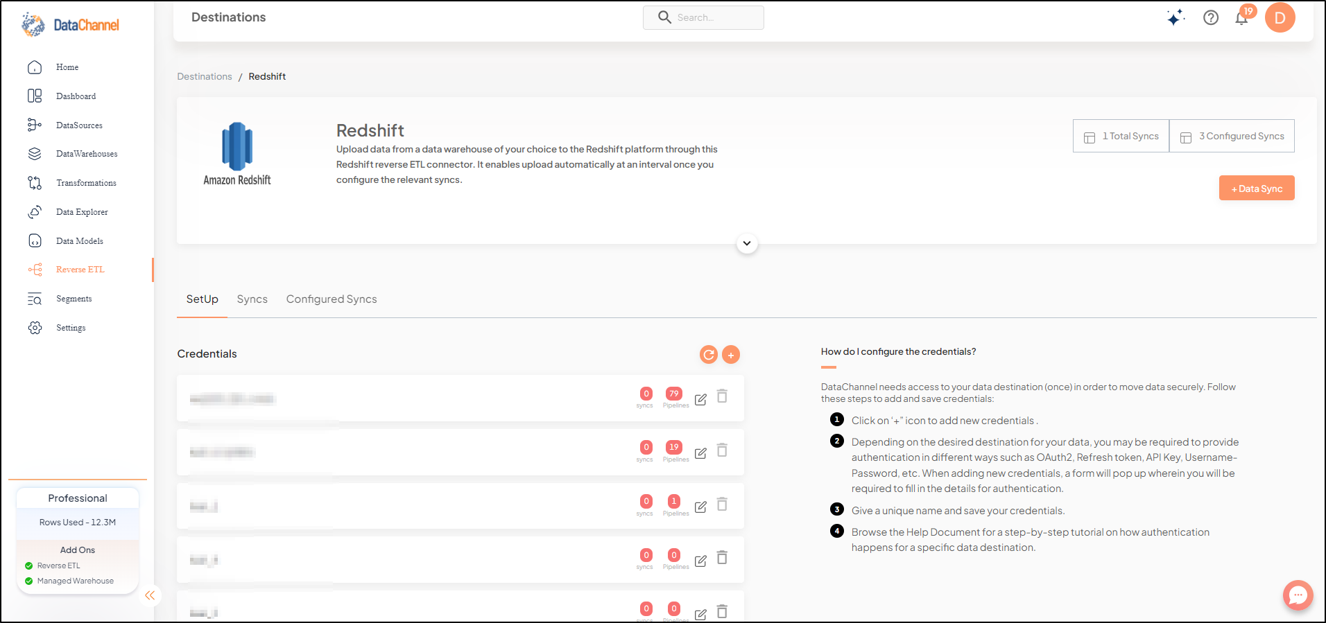This screenshot has width=1326, height=623.
Task: Click the Amazon Redshift logo
Action: tap(237, 154)
